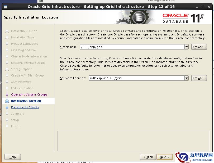
Task: Click the Summary step label
Action: coord(18,114)
